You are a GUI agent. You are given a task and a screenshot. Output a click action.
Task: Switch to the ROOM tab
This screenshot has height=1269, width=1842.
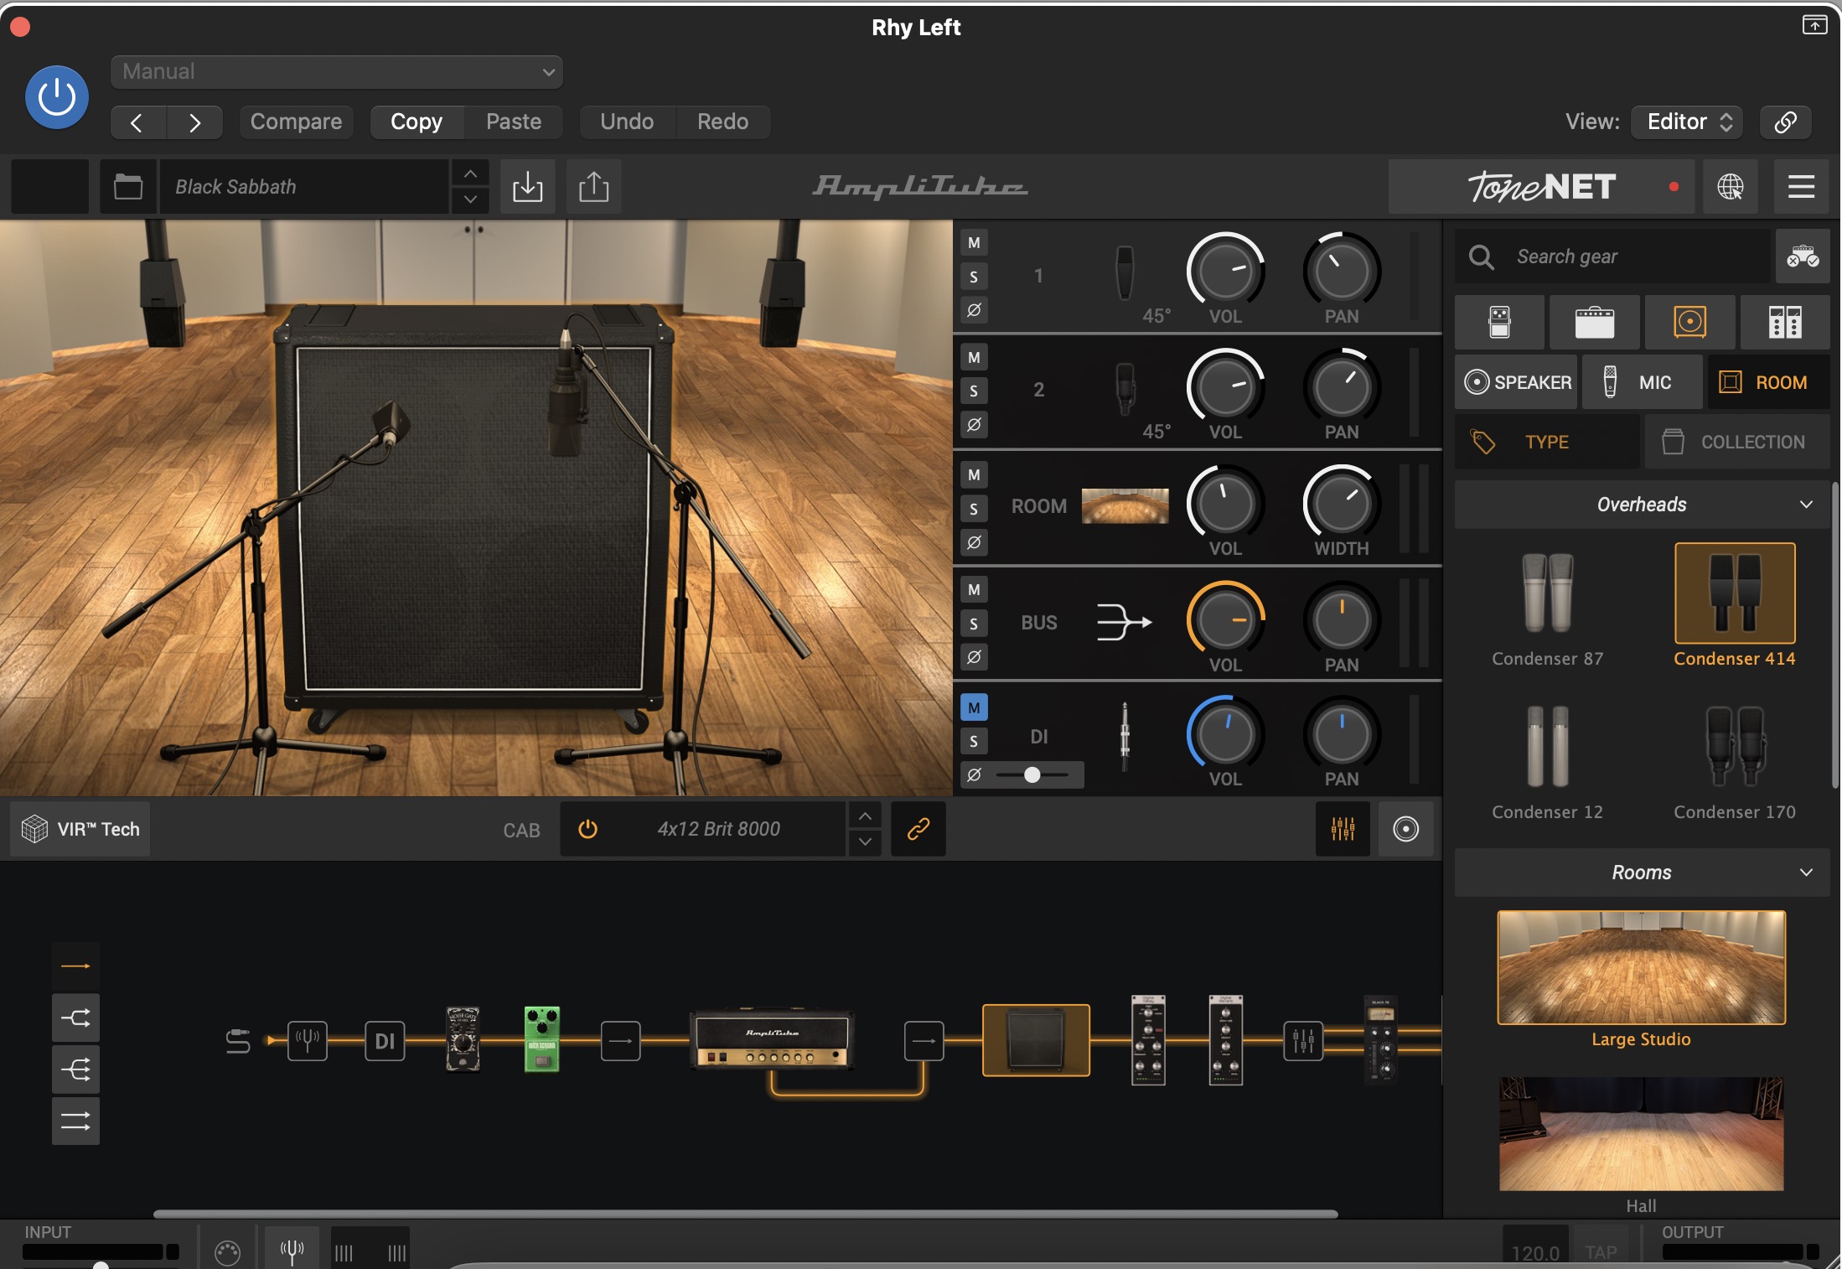pos(1768,383)
